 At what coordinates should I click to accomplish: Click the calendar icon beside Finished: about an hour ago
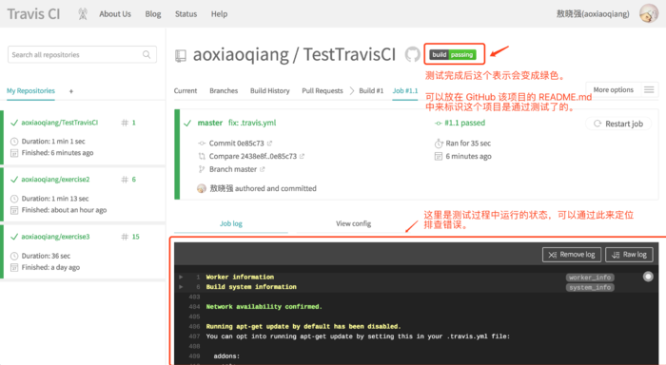click(x=14, y=210)
